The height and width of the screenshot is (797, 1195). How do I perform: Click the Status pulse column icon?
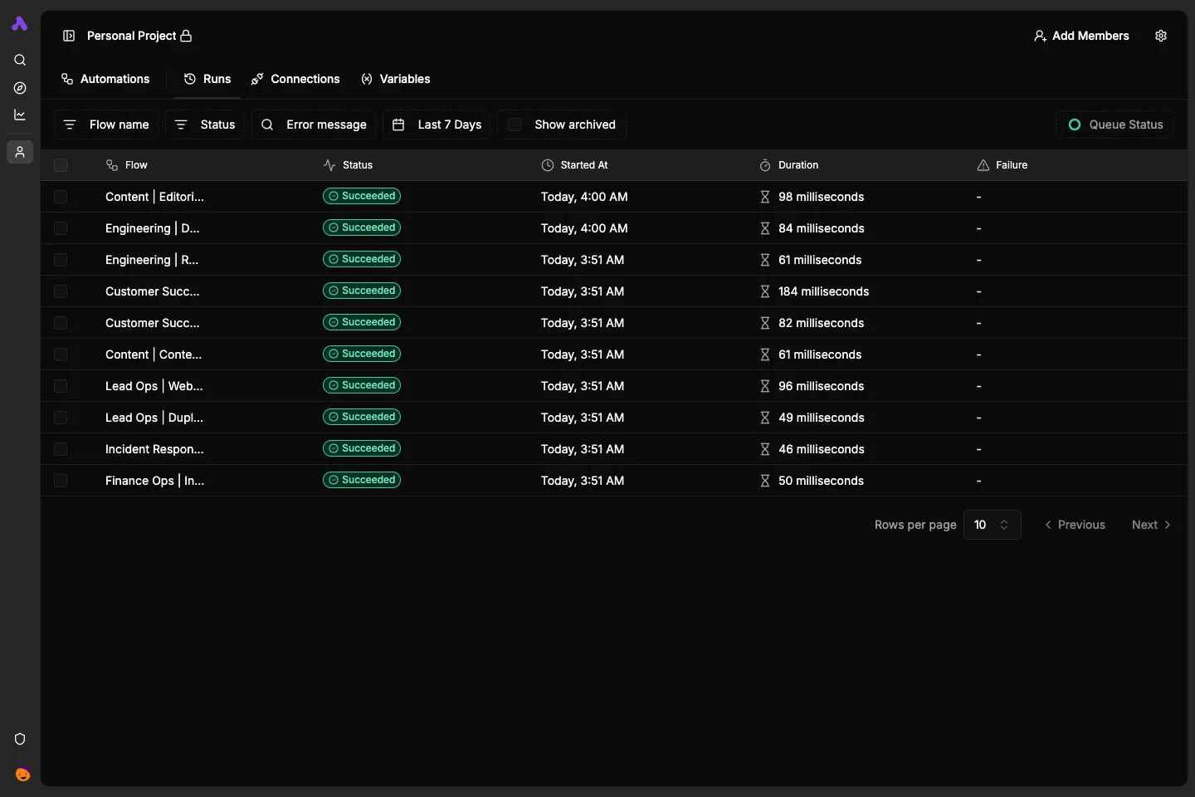coord(329,165)
